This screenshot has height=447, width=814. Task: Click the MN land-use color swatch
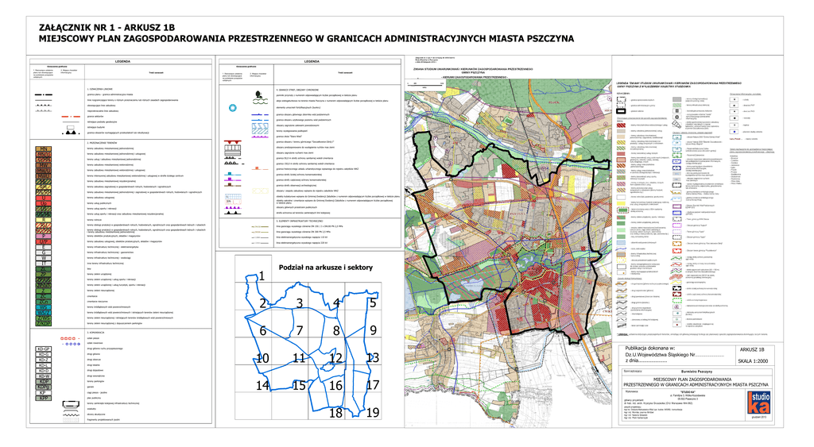[43, 149]
